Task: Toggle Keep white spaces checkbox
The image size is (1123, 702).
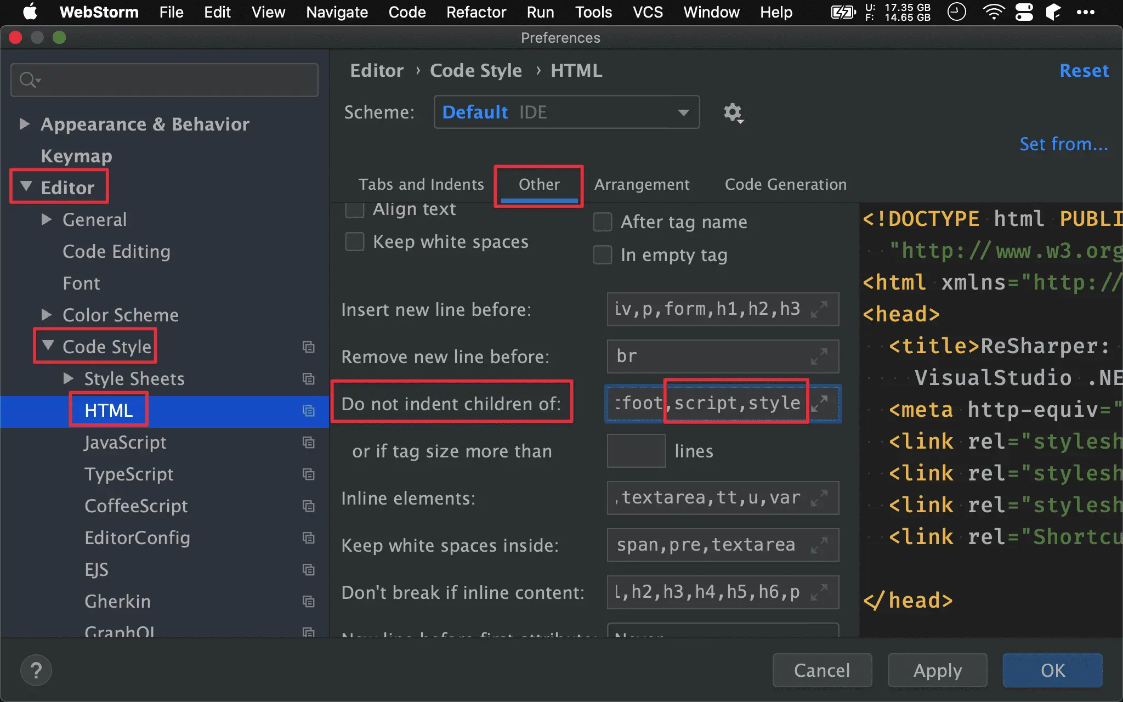Action: [x=355, y=242]
